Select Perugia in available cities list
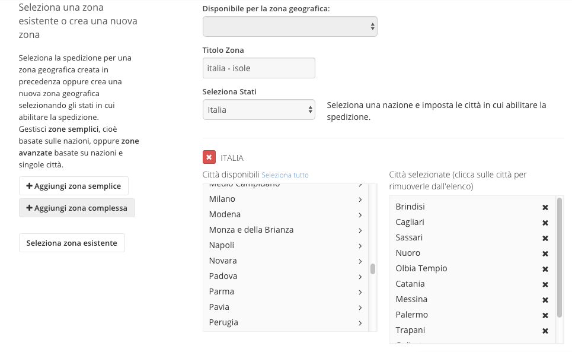This screenshot has width=572, height=352. tap(223, 322)
